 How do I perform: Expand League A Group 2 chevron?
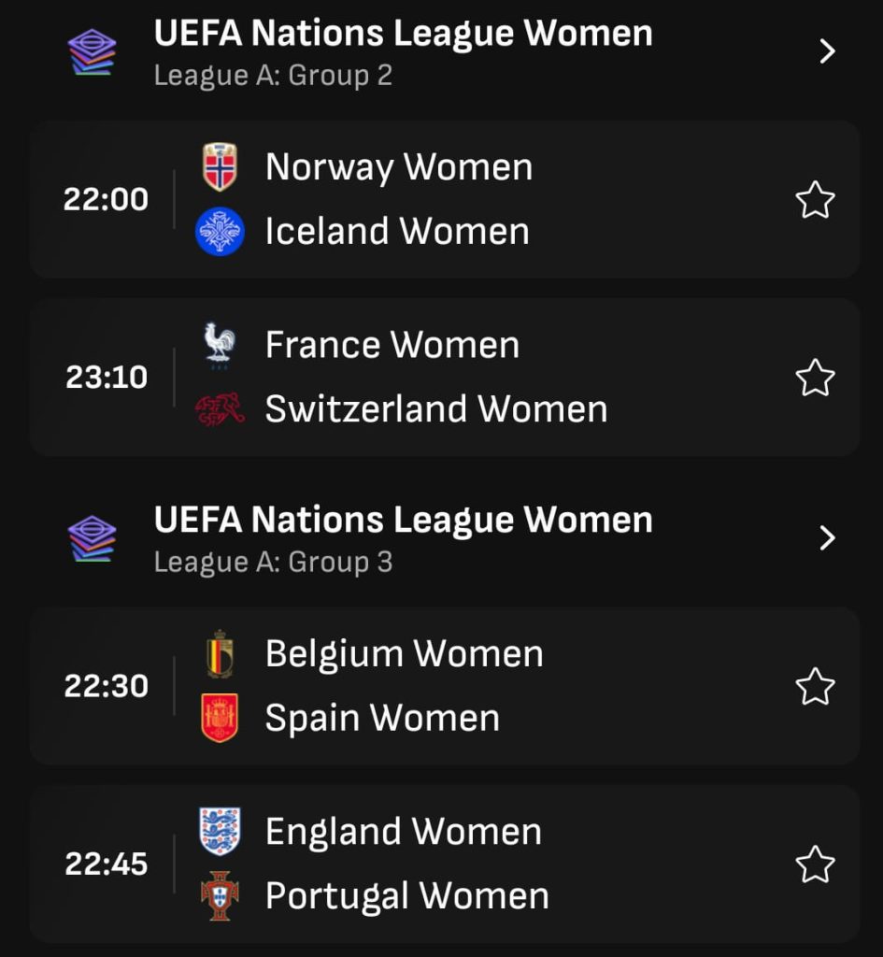pyautogui.click(x=828, y=51)
